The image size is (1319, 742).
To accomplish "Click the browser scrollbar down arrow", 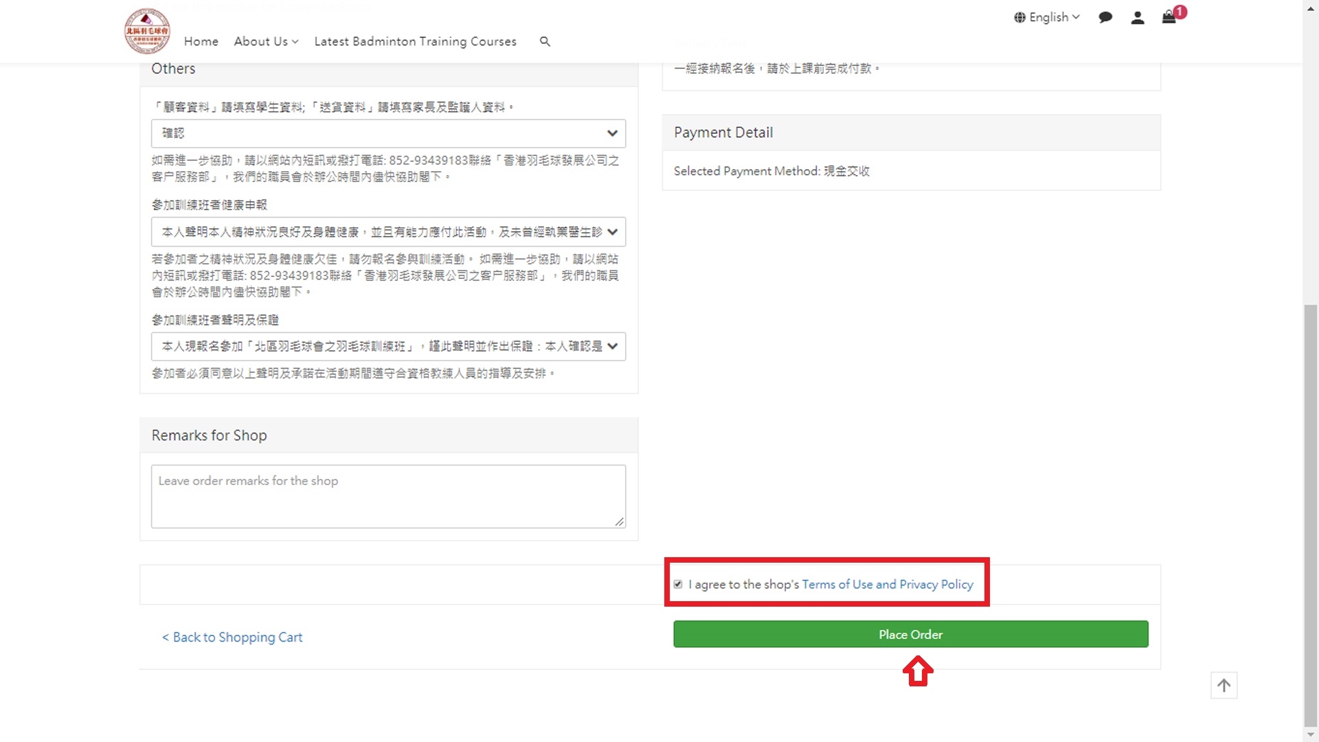I will click(x=1311, y=735).
